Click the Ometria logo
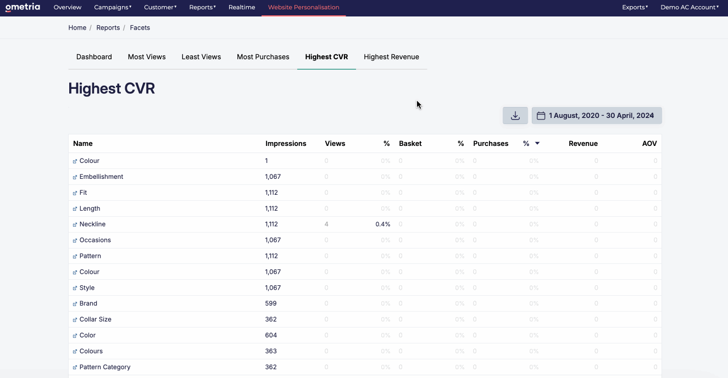Screen dimensions: 728x378 click(23, 7)
